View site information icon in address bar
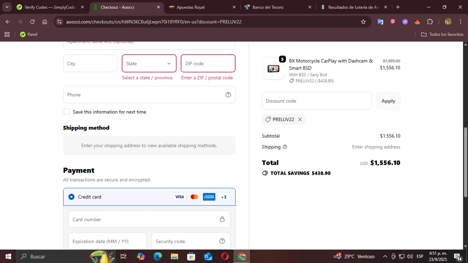This screenshot has height=263, width=468. [60, 22]
